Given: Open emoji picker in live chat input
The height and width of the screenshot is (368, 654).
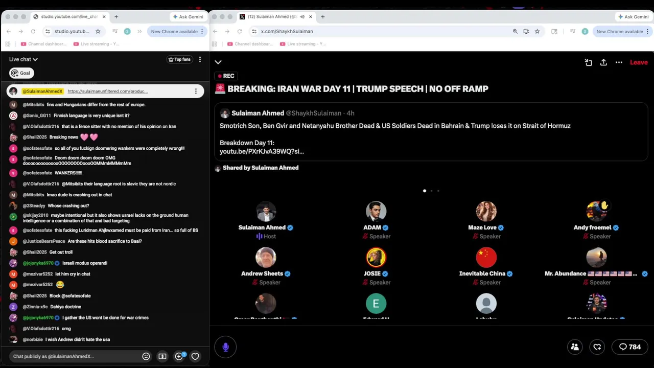Looking at the screenshot, I should point(146,356).
